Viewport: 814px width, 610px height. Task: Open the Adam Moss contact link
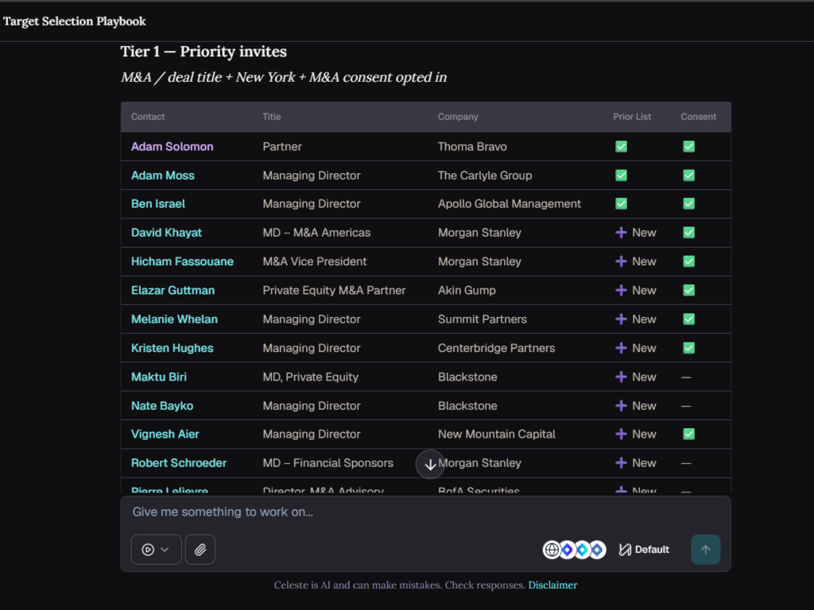(162, 176)
